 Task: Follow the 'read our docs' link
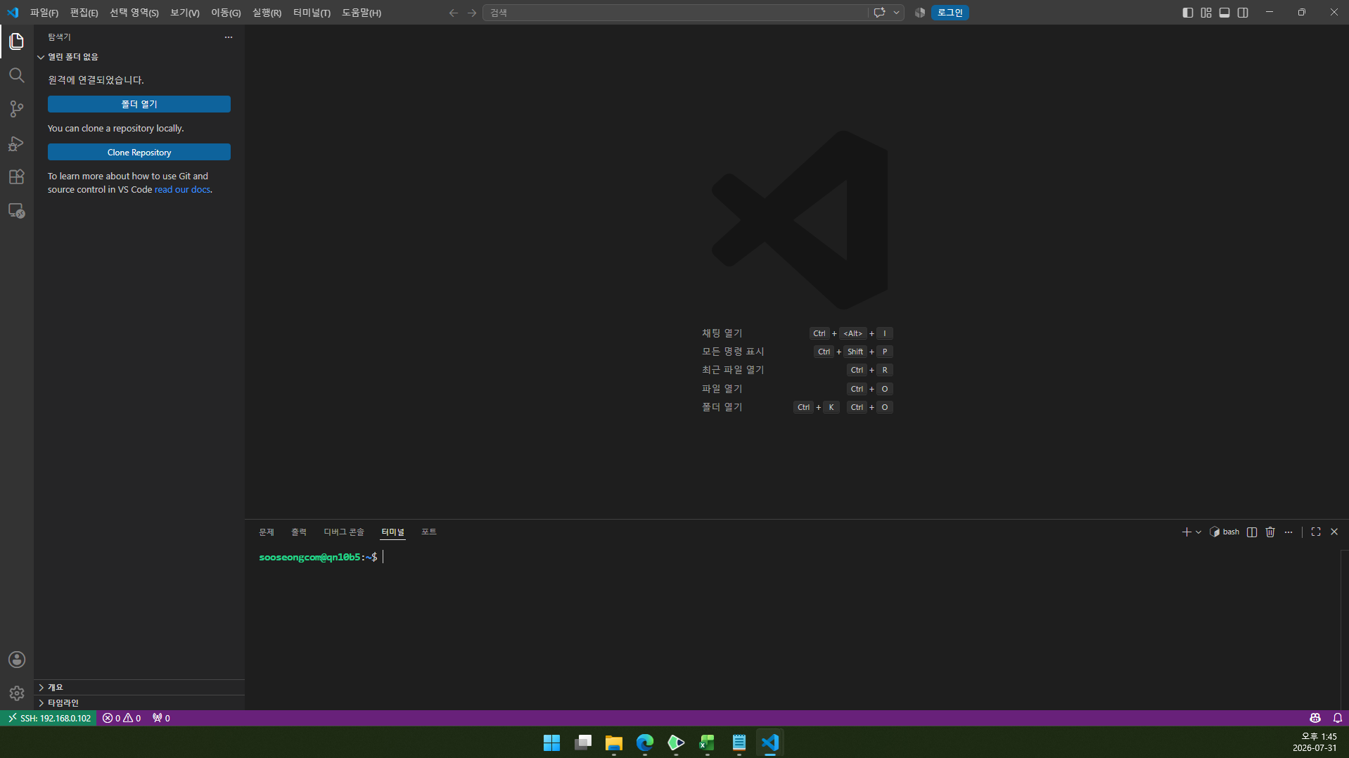(x=182, y=190)
